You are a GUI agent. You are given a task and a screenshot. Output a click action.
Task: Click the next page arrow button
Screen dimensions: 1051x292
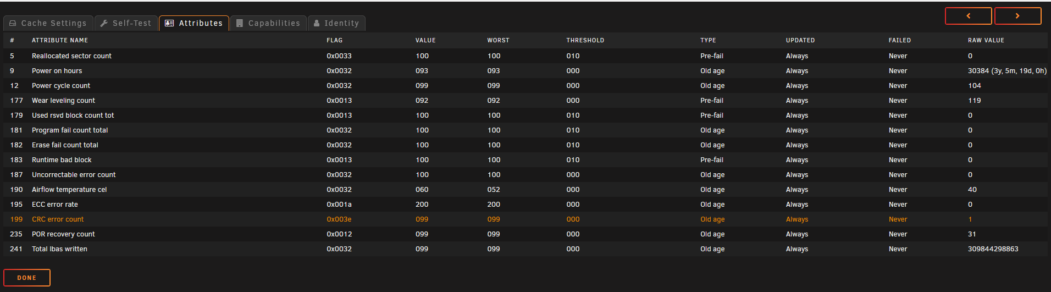[x=1017, y=16]
